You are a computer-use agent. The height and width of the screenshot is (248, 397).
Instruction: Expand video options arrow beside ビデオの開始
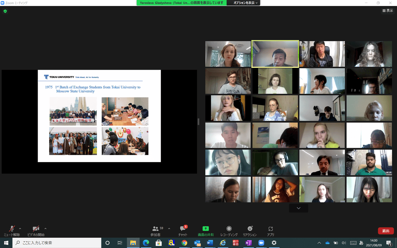pyautogui.click(x=45, y=228)
